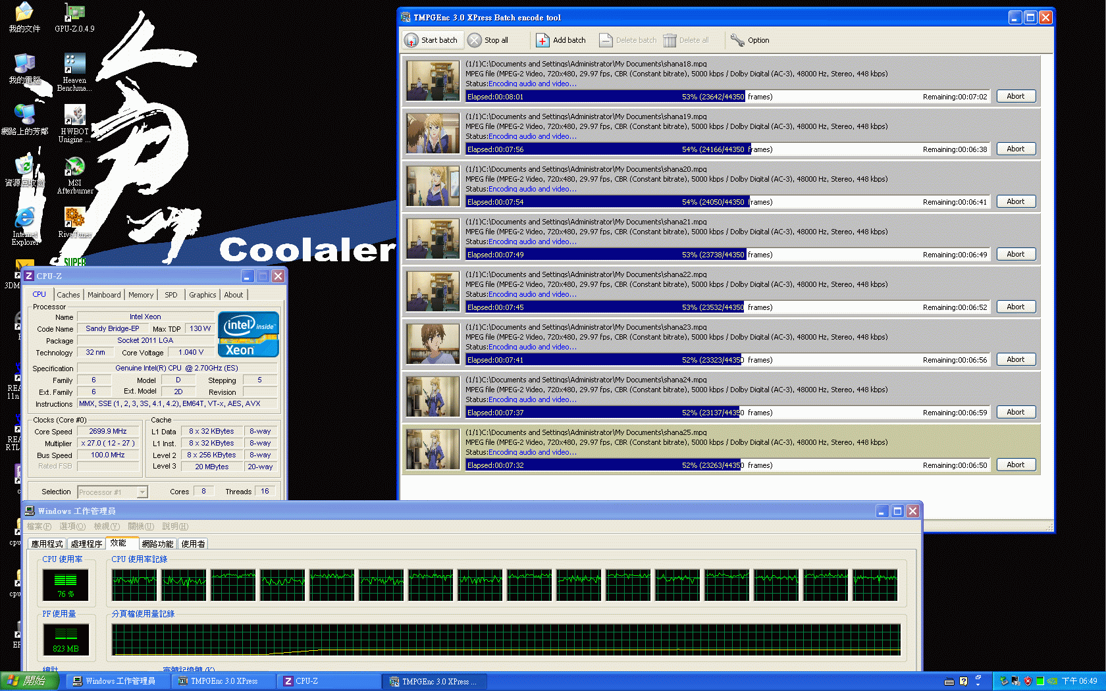Open GPU-Z 0.4.9 desktop shortcut
The width and height of the screenshot is (1106, 691).
74,18
